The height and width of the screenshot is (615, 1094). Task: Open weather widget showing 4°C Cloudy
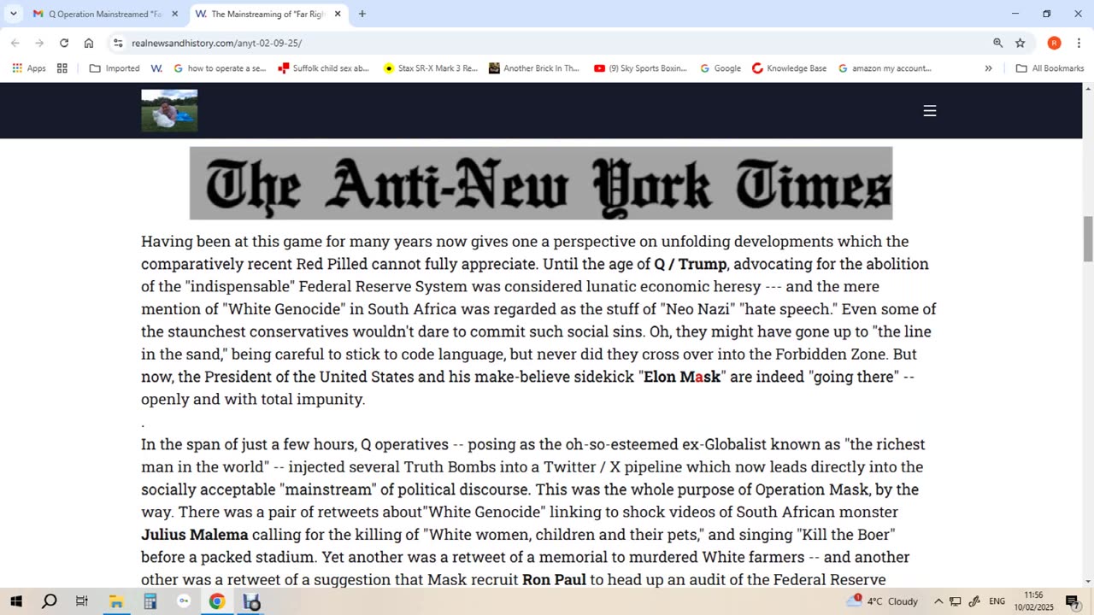coord(883,601)
